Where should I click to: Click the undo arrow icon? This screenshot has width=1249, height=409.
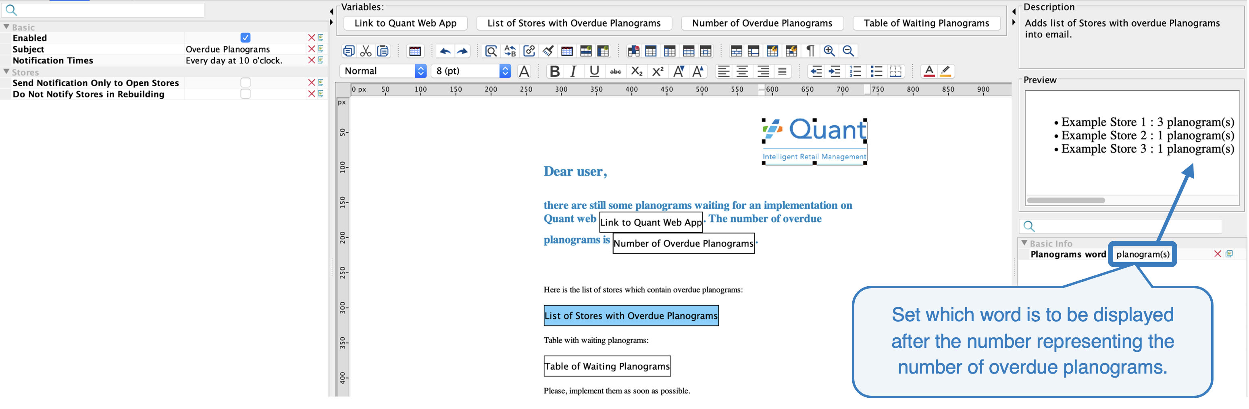tap(445, 51)
